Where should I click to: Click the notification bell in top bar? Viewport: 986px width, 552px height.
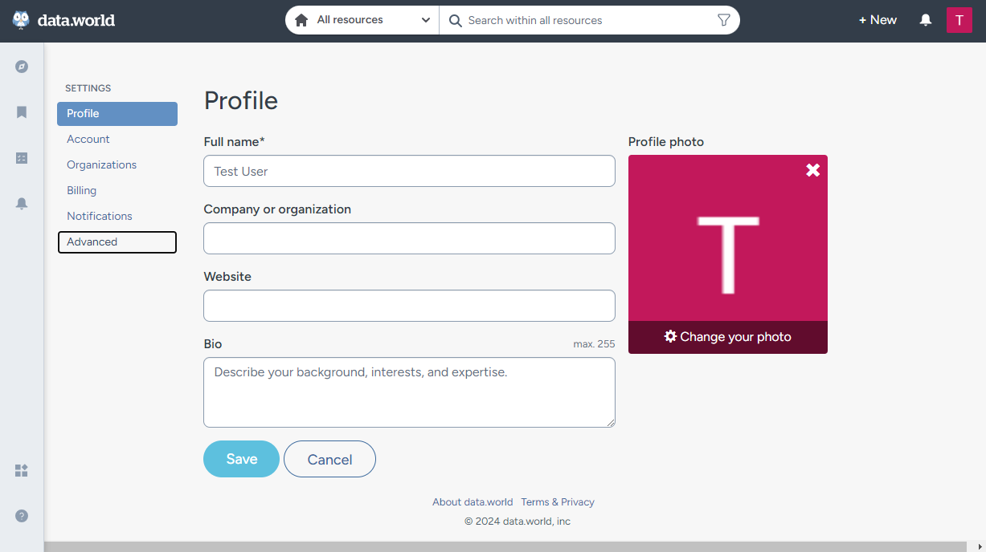pyautogui.click(x=926, y=20)
